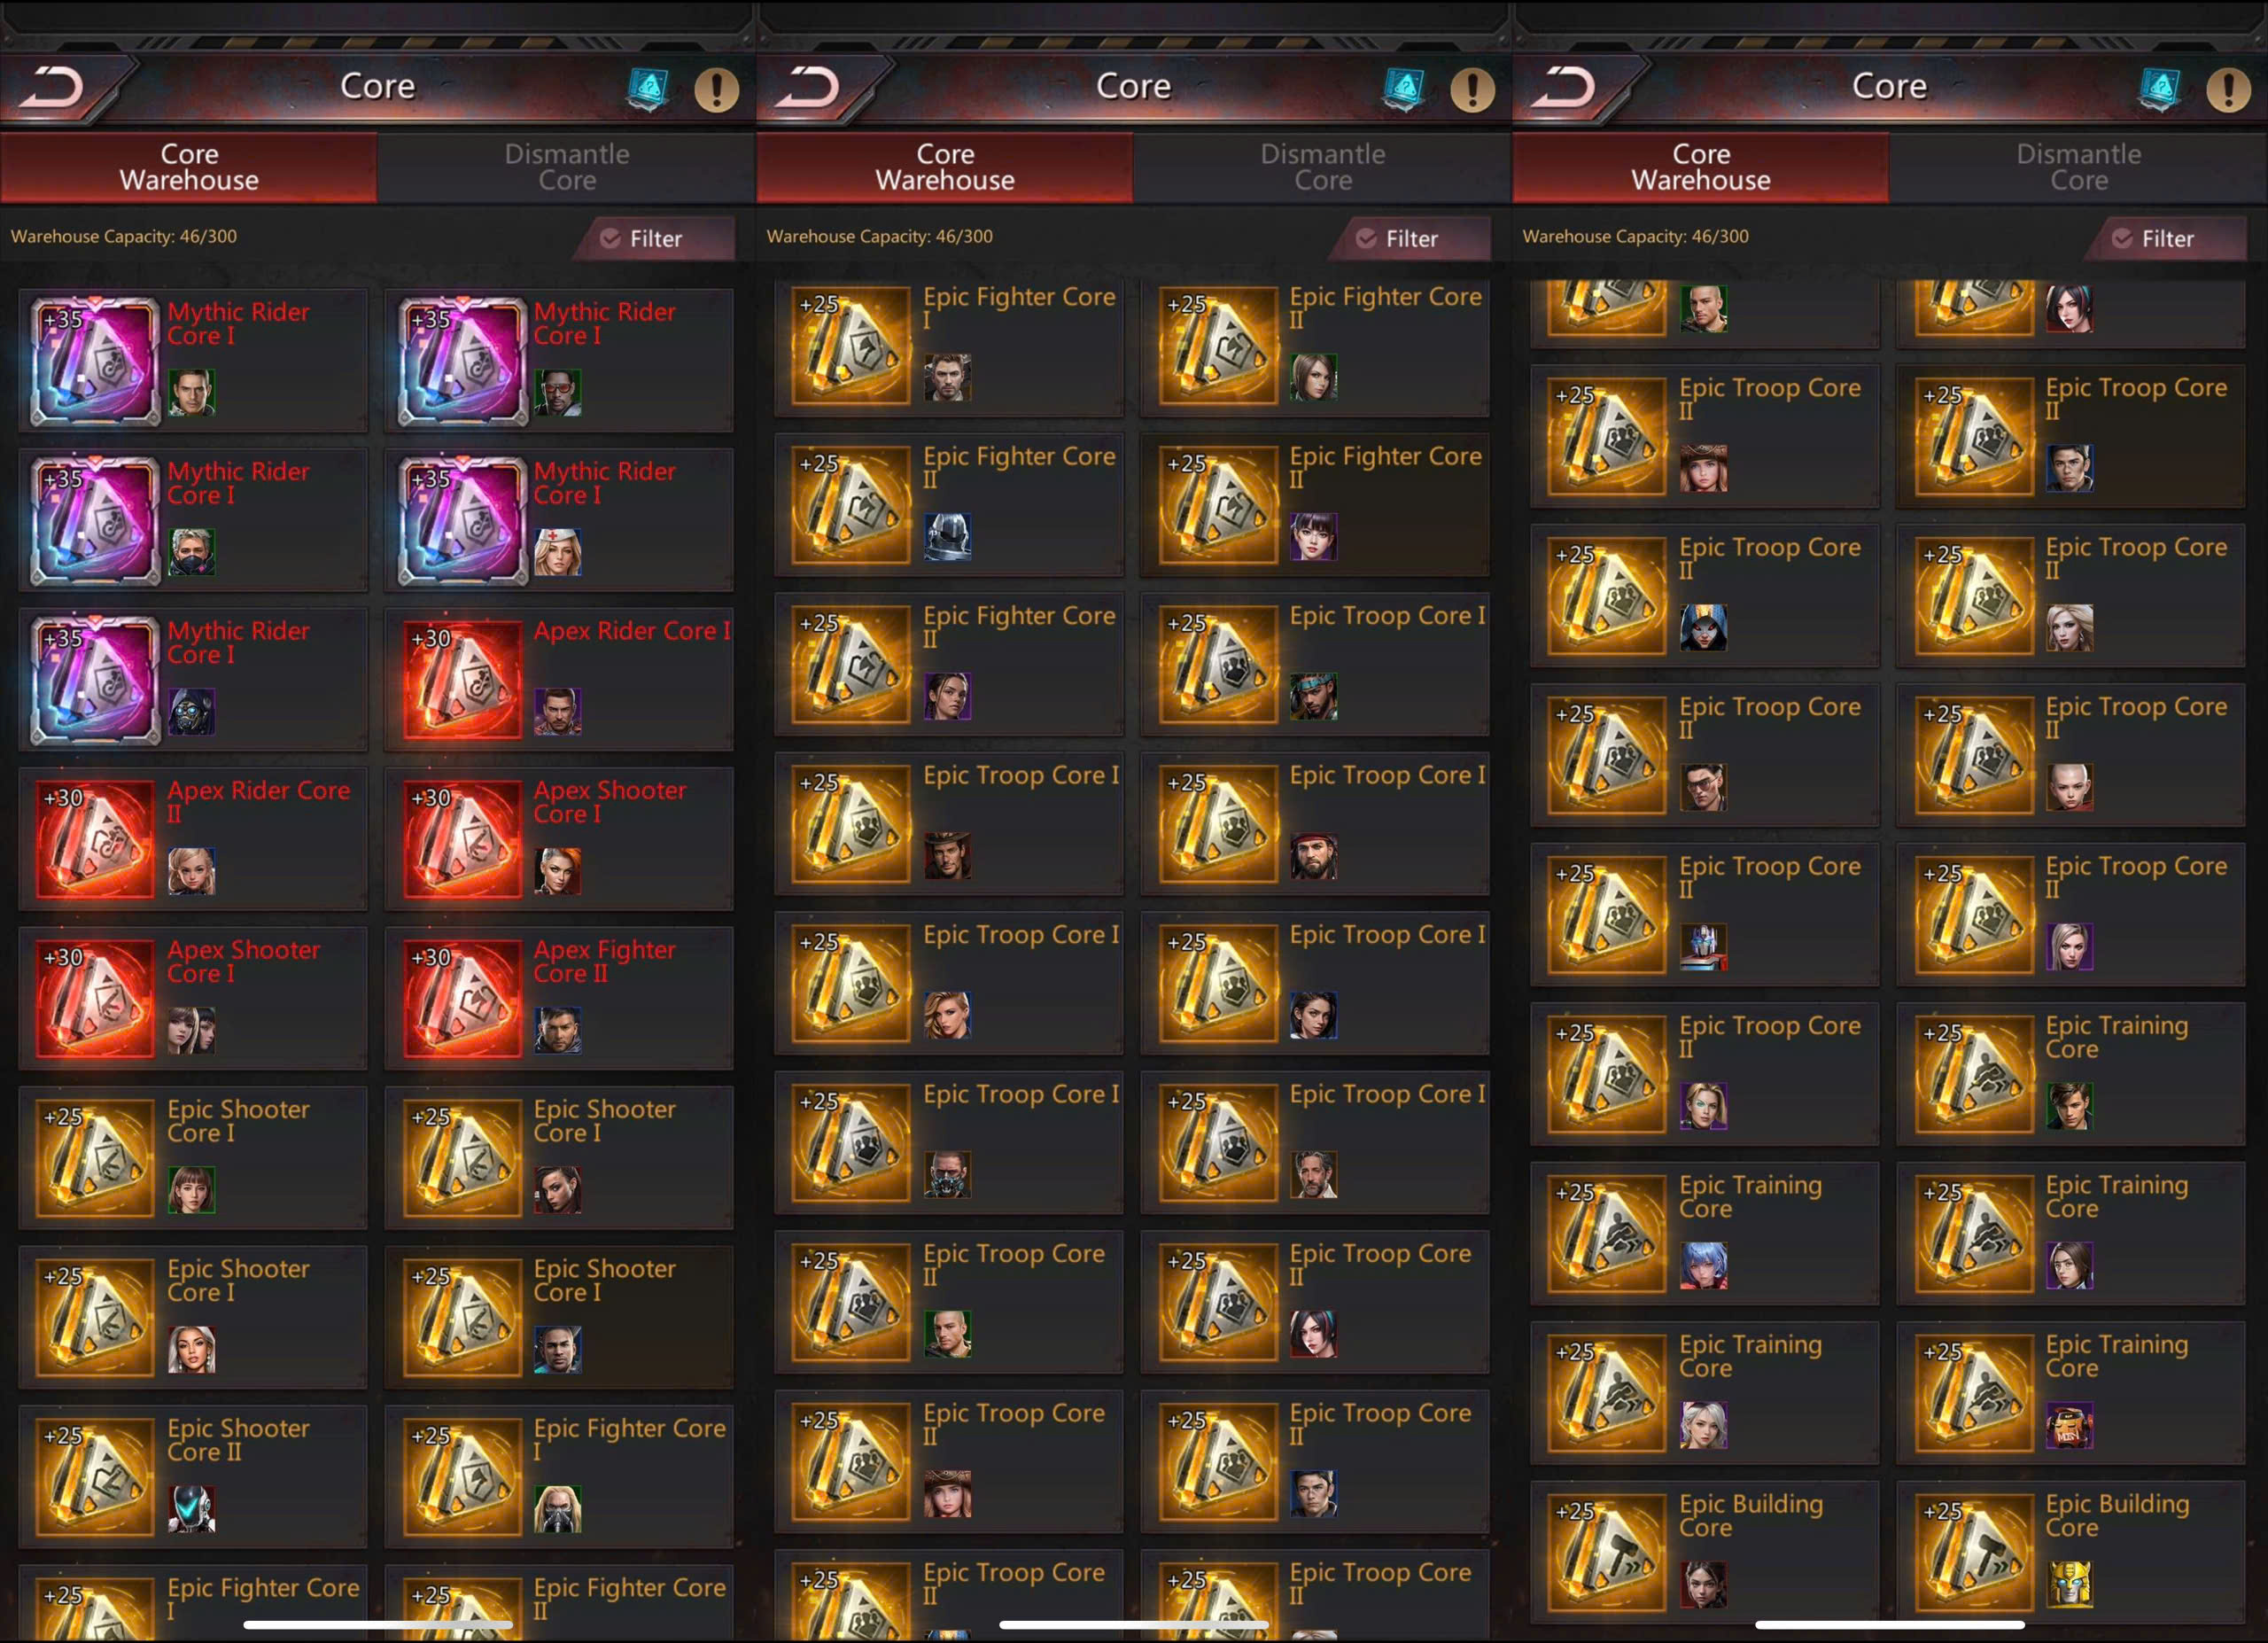The height and width of the screenshot is (1643, 2268).
Task: Switch to Dismantle Core tab in rightmost screen
Action: (2079, 167)
